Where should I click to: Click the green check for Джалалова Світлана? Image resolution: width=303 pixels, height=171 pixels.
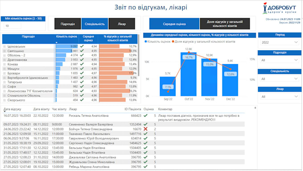[x=146, y=157]
